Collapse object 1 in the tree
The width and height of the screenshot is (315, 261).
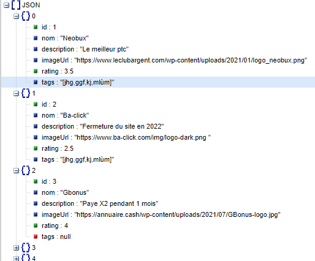point(16,94)
